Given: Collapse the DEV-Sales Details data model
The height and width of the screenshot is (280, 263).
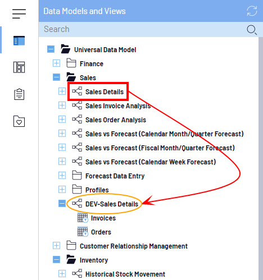Looking at the screenshot, I should click(x=62, y=204).
